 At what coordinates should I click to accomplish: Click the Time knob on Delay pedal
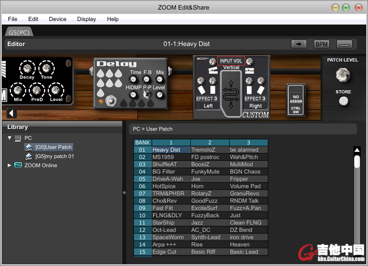pos(133,79)
